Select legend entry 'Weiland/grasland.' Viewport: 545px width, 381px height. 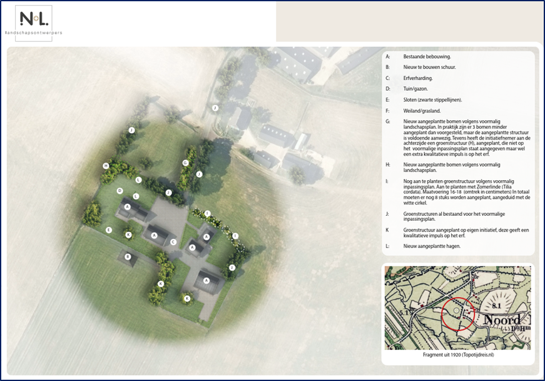[x=422, y=111]
